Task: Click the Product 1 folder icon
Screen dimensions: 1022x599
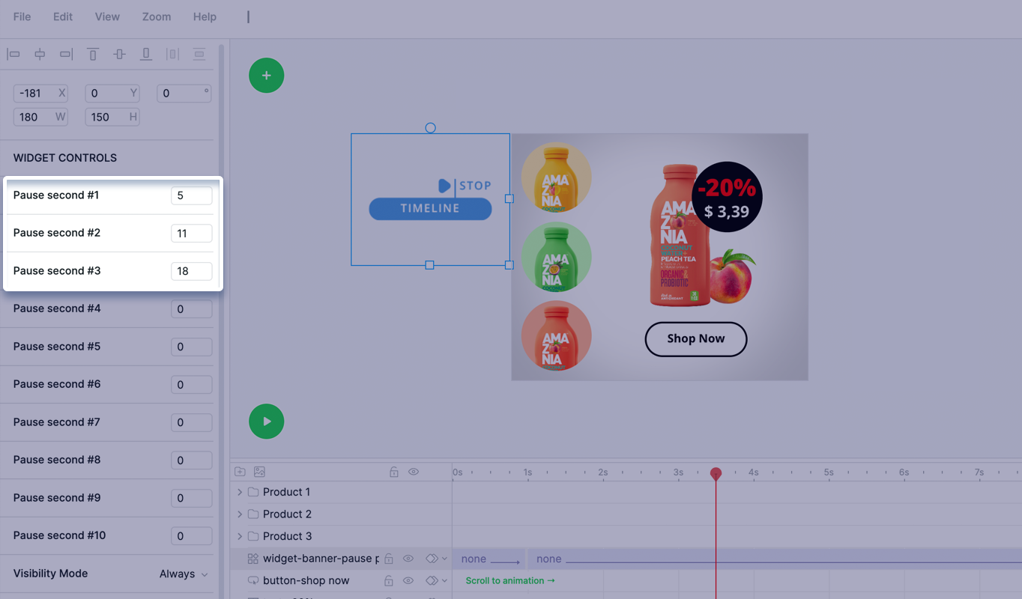Action: [x=253, y=492]
